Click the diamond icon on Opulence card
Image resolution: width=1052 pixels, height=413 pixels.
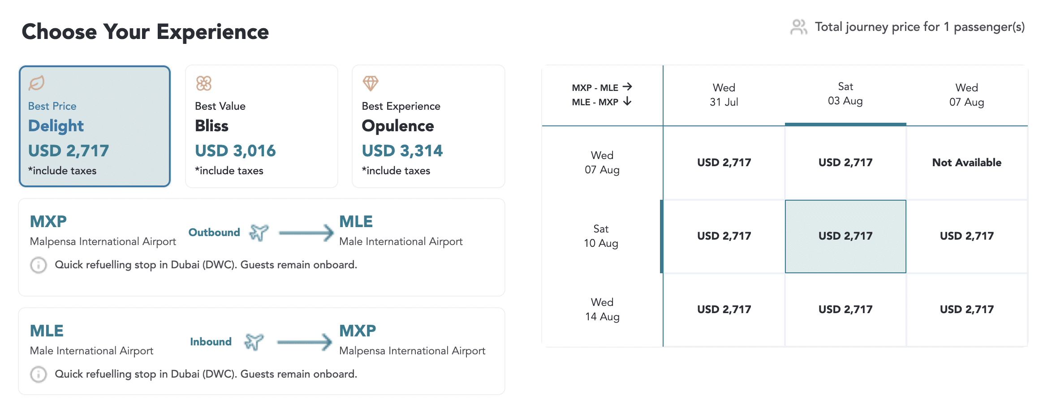(x=371, y=83)
